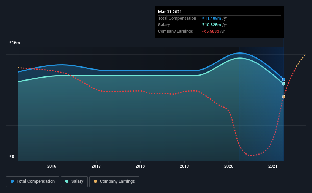Click the Salary label in tooltip
The image size is (312, 193).
click(x=164, y=25)
